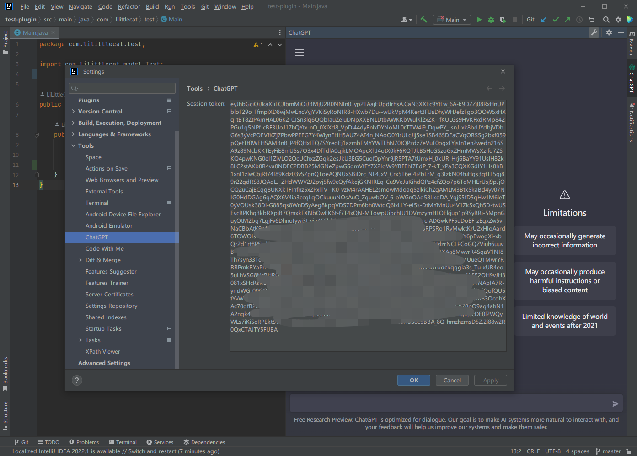This screenshot has width=637, height=456.
Task: Start debugging with the bug icon
Action: [491, 20]
